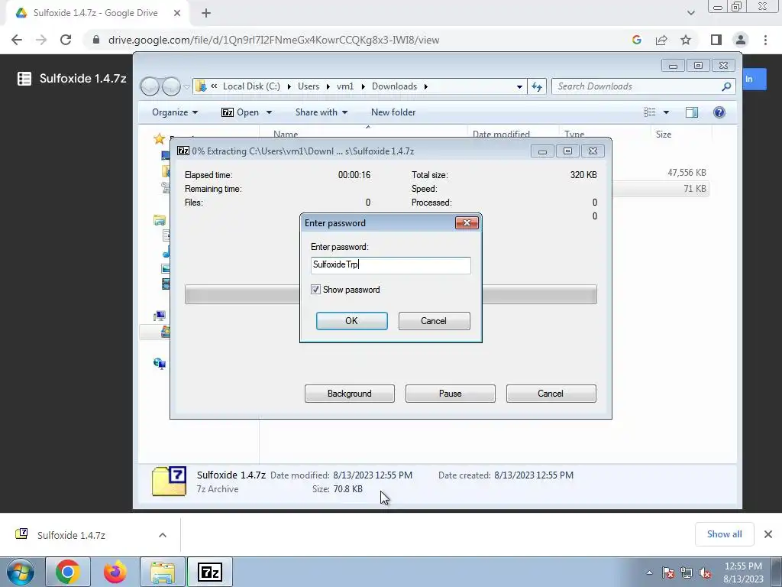This screenshot has width=782, height=587.
Task: Select the file row showing 71 KB
Action: (x=661, y=189)
